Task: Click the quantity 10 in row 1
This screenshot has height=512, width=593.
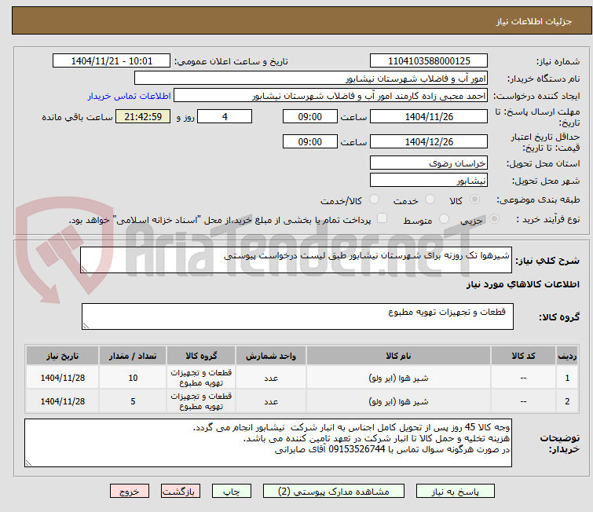Action: 133,378
